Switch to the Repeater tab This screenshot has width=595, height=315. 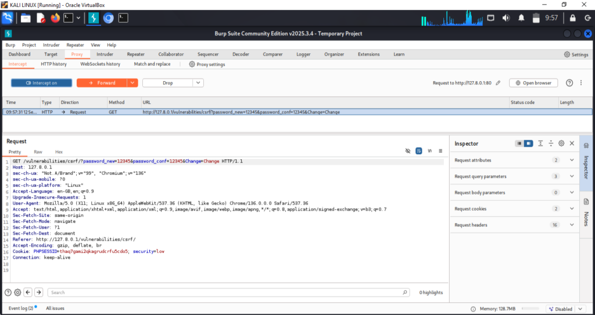136,55
